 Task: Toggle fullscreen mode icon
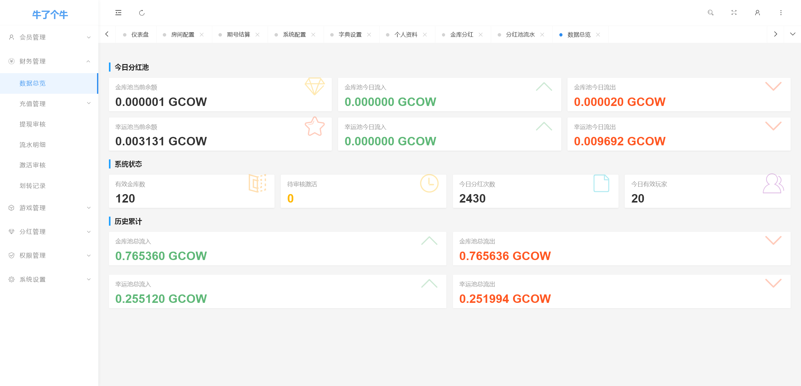[x=734, y=13]
